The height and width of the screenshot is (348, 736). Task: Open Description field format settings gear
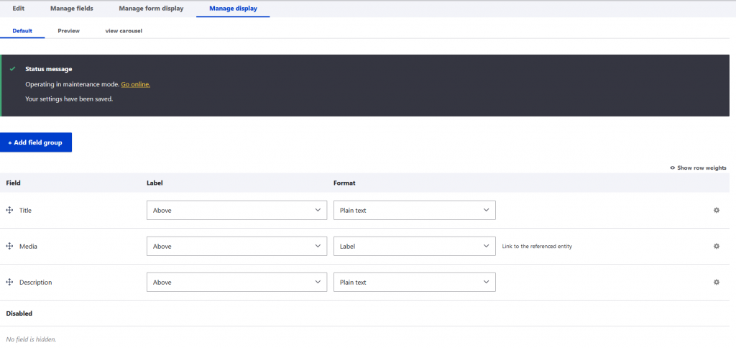(716, 282)
